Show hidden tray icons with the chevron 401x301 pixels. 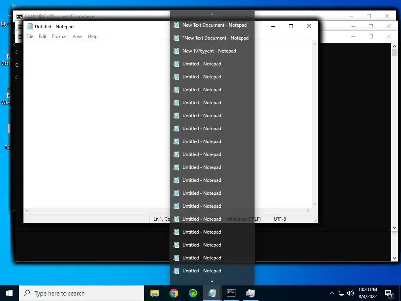point(331,293)
